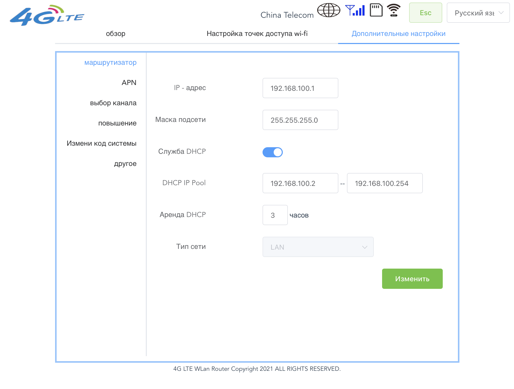Open Измени код системы section

tap(102, 143)
